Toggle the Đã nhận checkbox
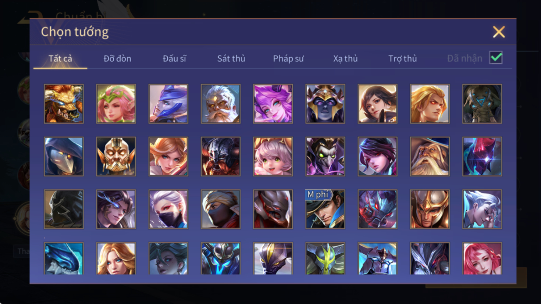The image size is (541, 304). tap(496, 58)
